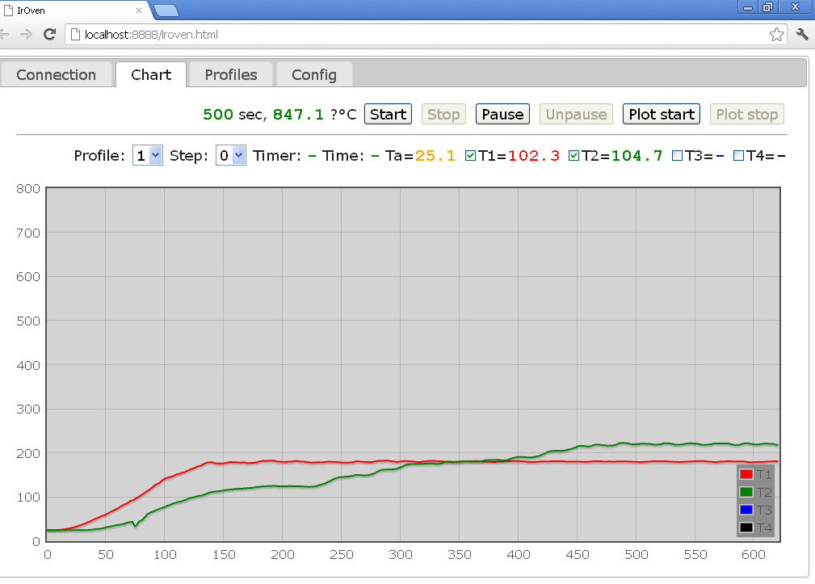Open the wrench settings menu icon
Image resolution: width=815 pixels, height=584 pixels.
point(802,35)
